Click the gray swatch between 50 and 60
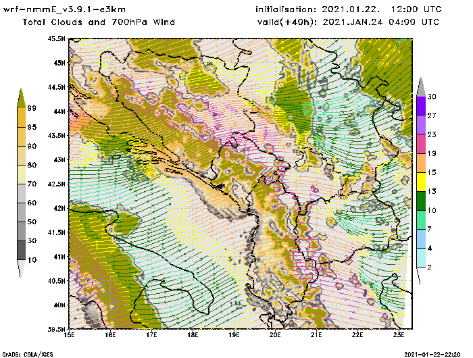473x358 pixels. pos(22,212)
